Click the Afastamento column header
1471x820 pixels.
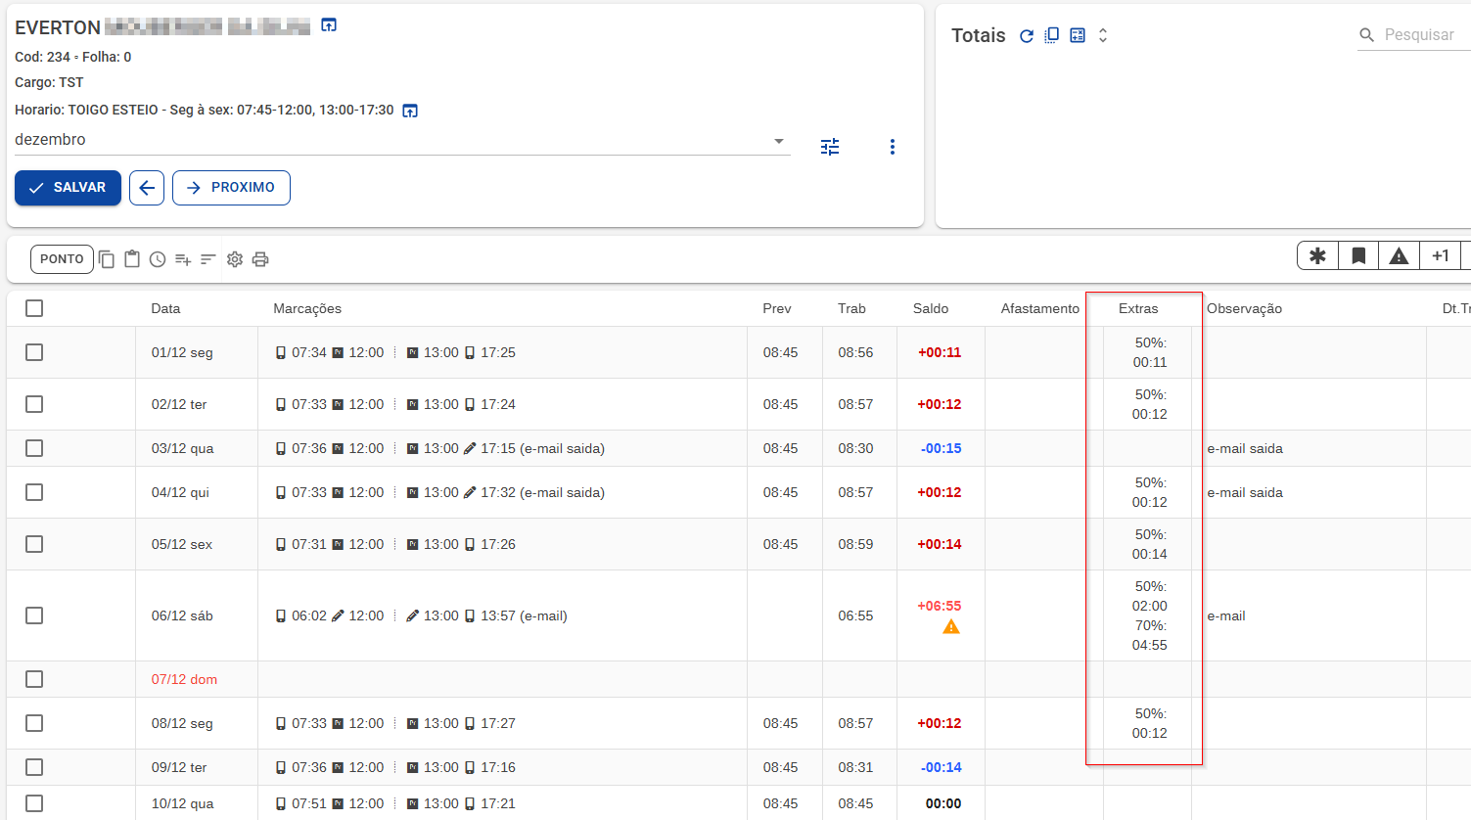tap(1039, 308)
